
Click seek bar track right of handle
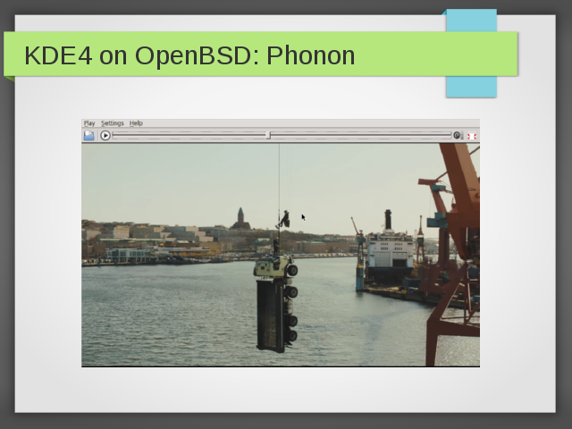pyautogui.click(x=357, y=136)
